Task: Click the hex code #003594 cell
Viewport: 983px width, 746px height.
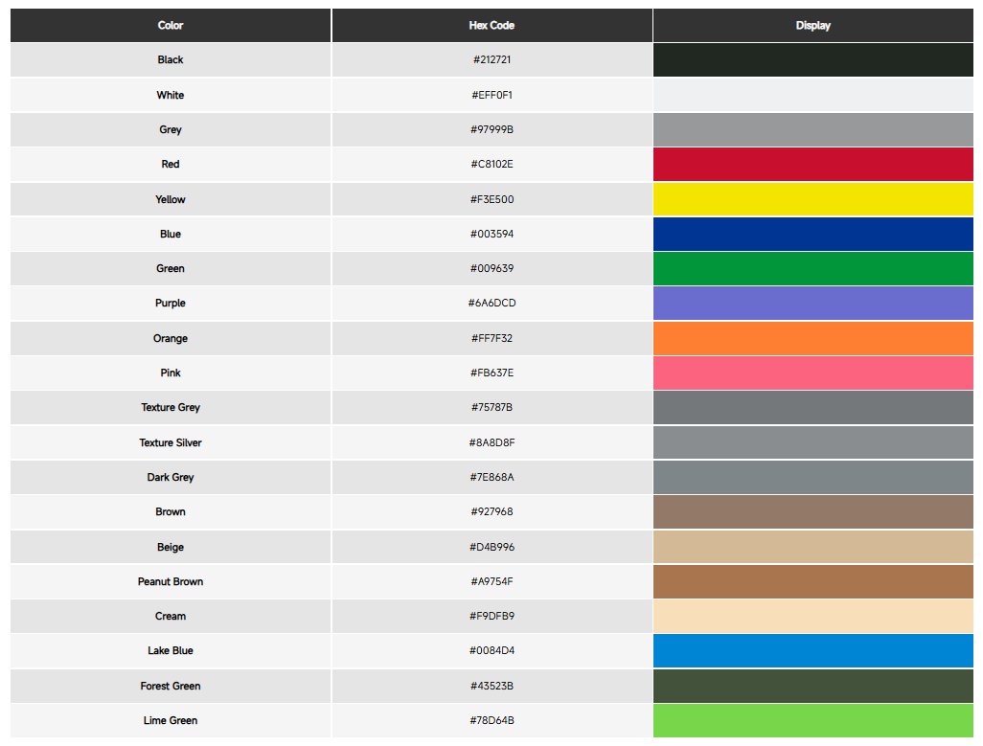Action: point(491,234)
